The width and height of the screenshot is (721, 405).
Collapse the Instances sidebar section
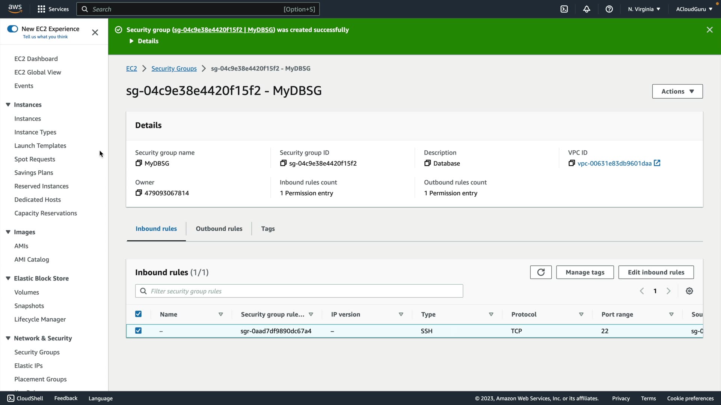8,105
